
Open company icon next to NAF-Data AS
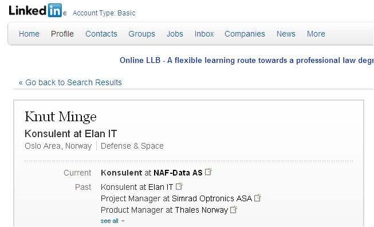click(208, 172)
